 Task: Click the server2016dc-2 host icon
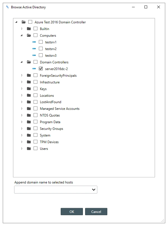(34, 69)
